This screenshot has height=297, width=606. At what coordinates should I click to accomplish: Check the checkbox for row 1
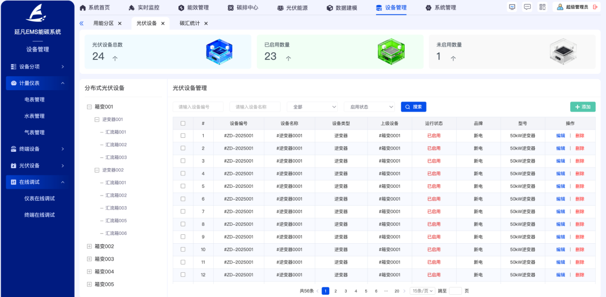(x=183, y=136)
